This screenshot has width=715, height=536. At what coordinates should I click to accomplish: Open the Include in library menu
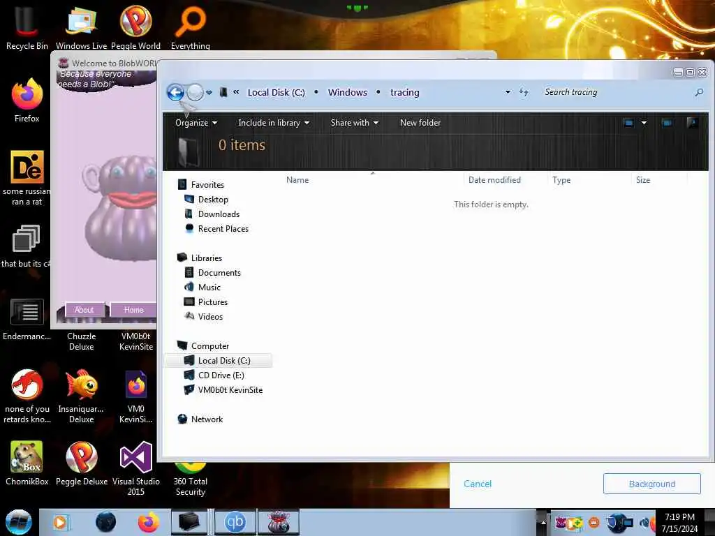click(x=274, y=123)
